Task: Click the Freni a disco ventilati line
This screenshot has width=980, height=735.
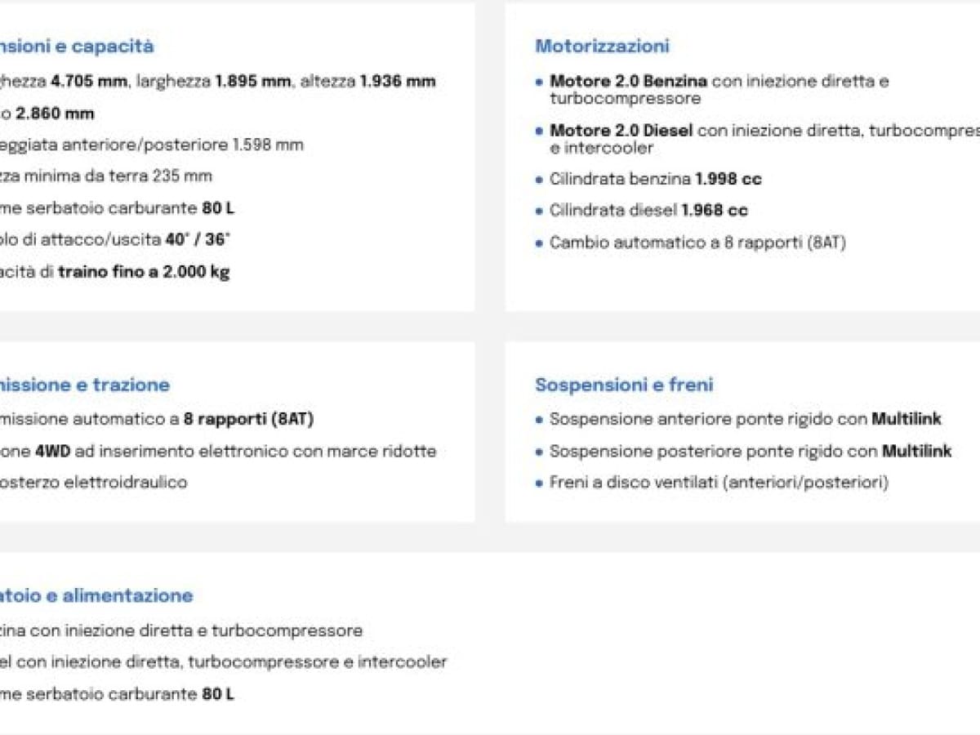Action: [718, 483]
